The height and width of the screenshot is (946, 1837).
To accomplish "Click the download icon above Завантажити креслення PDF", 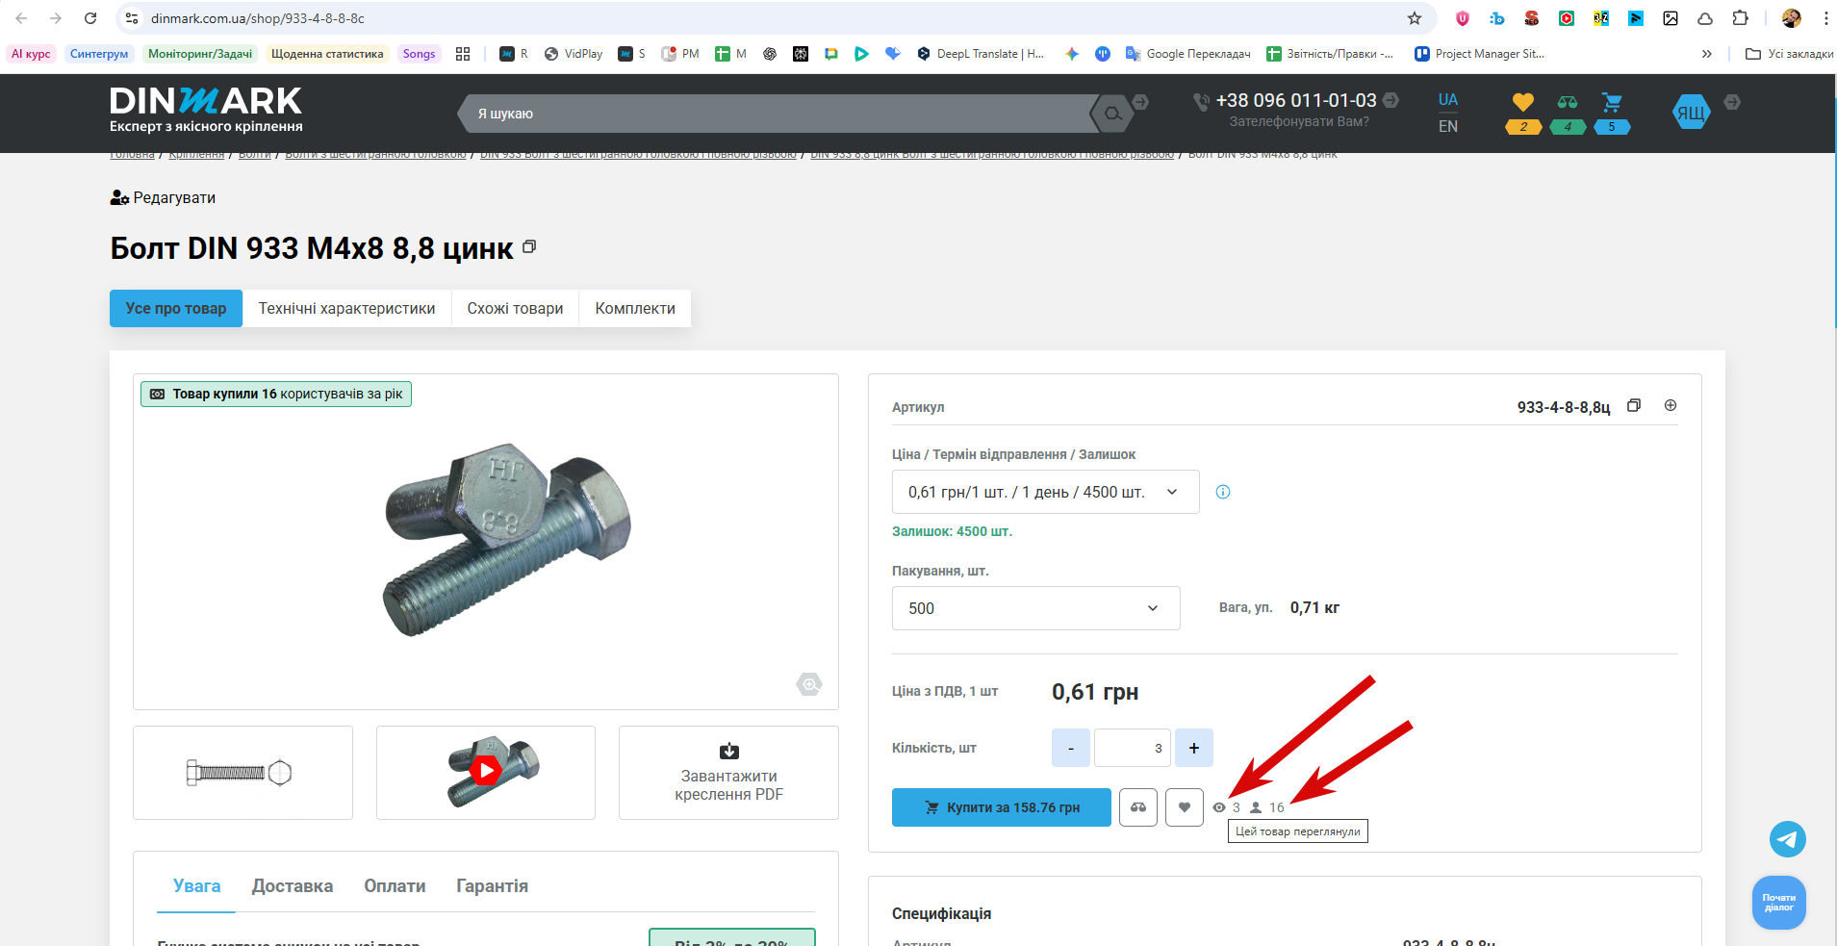I will pos(729,751).
